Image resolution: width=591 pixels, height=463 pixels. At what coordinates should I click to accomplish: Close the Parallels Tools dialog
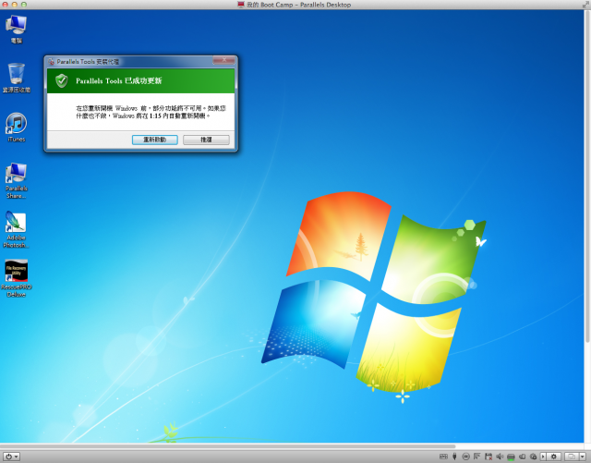223,60
